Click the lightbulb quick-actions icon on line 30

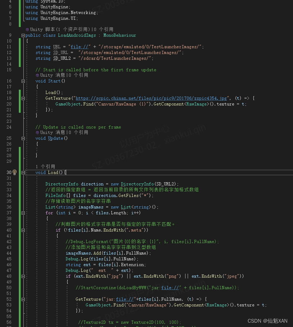point(14,172)
